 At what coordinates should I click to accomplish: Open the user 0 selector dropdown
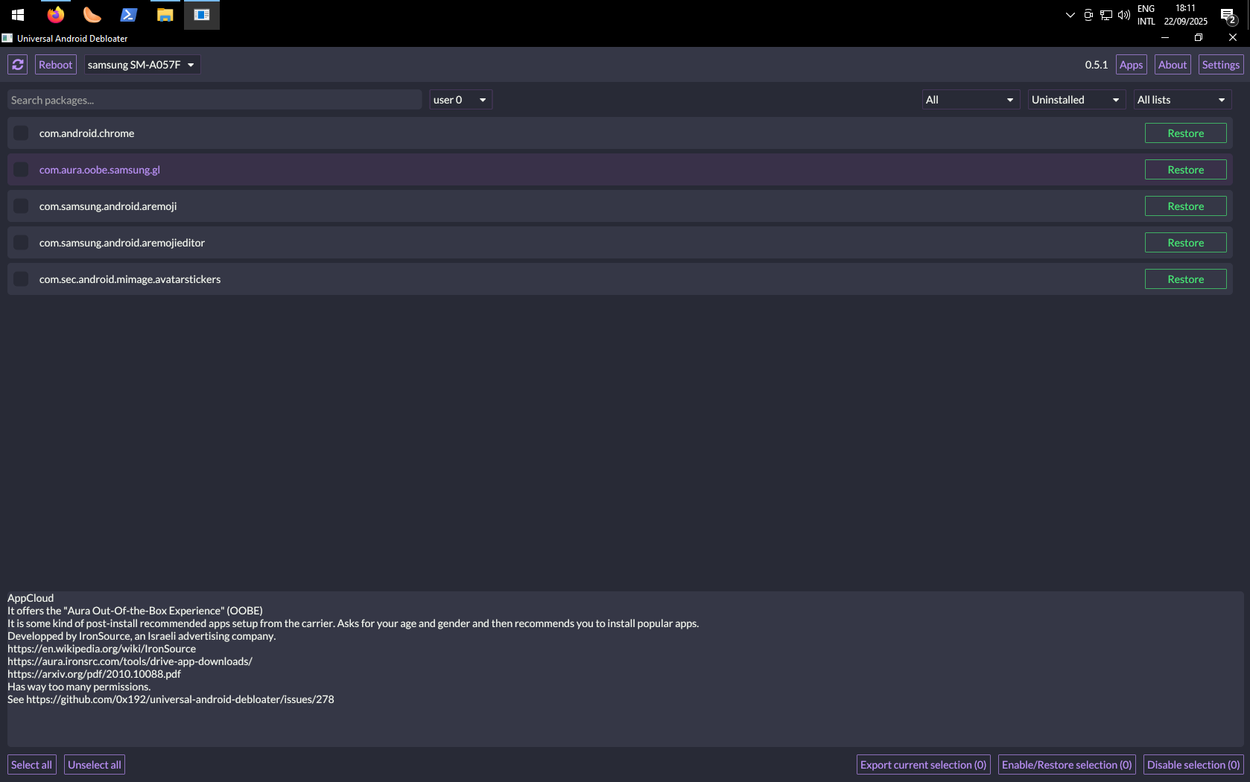[x=460, y=100]
